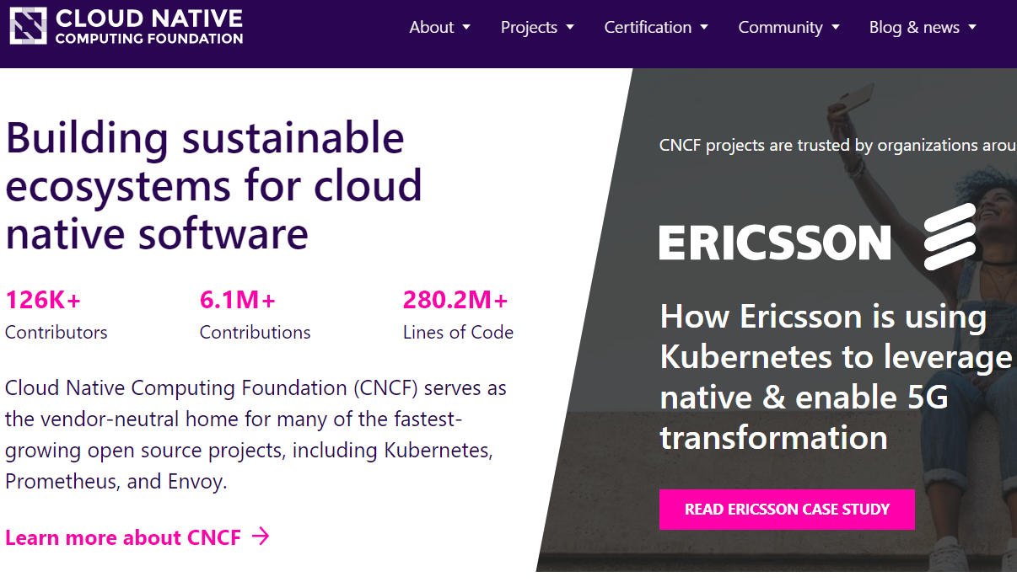Expand the arrow beside Projects

point(570,28)
